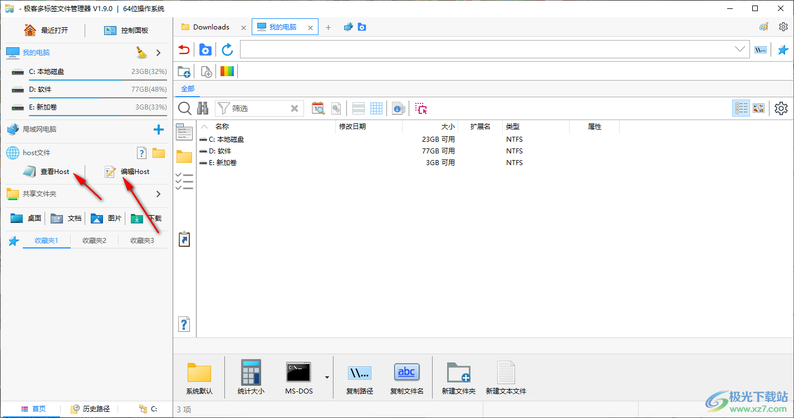Switch to the thumbnail view mode
Viewport: 794px width, 418px height.
(758, 108)
